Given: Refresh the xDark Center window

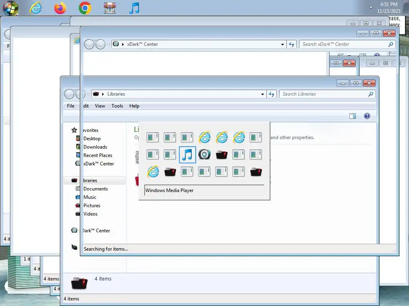Looking at the screenshot, I should pyautogui.click(x=291, y=44).
